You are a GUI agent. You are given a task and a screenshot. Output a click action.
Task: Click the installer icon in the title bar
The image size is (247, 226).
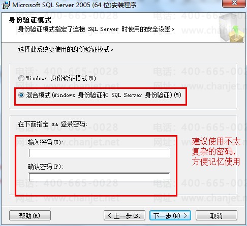click(x=6, y=5)
